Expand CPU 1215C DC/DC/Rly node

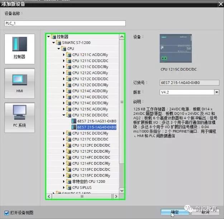pyautogui.click(x=64, y=133)
